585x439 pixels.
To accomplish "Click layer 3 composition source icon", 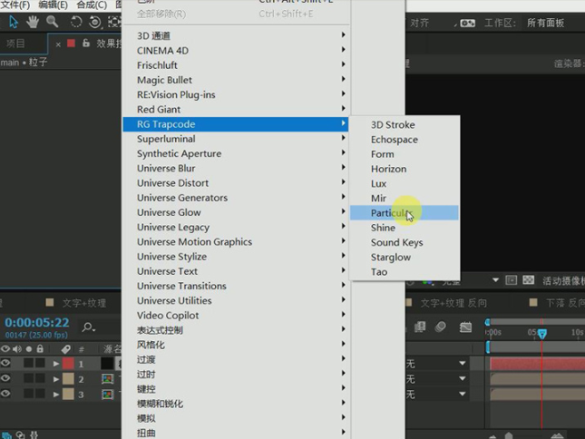I will (x=107, y=395).
